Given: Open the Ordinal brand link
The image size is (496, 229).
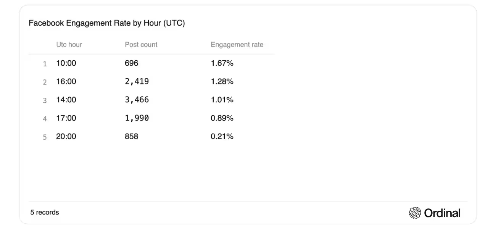Looking at the screenshot, I should [435, 213].
